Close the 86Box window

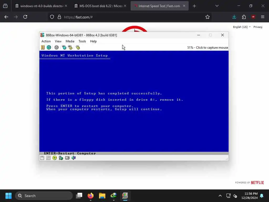223,35
